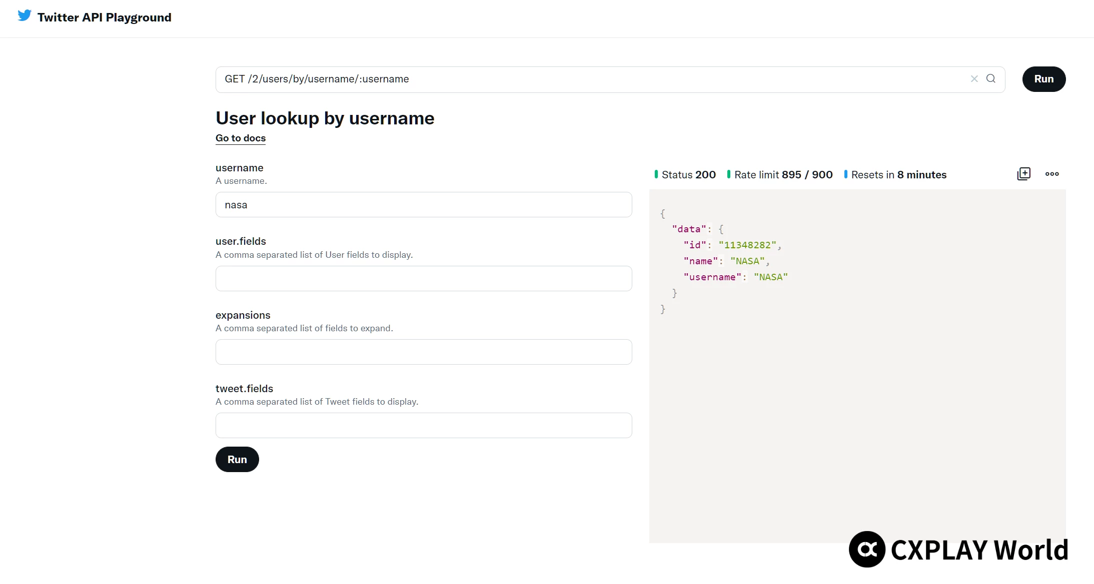Click the user.fields label

pos(241,241)
